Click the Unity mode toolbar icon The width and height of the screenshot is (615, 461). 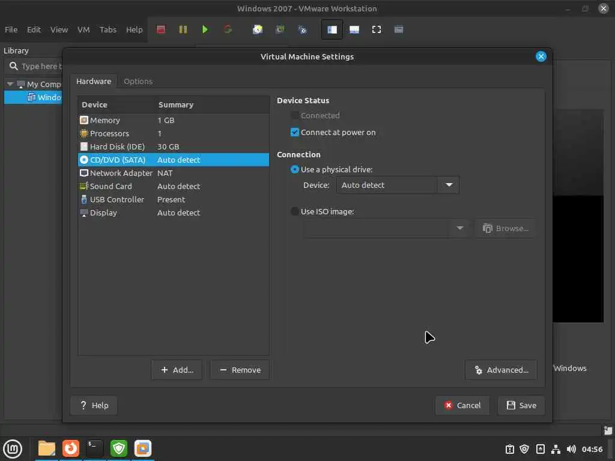click(399, 29)
